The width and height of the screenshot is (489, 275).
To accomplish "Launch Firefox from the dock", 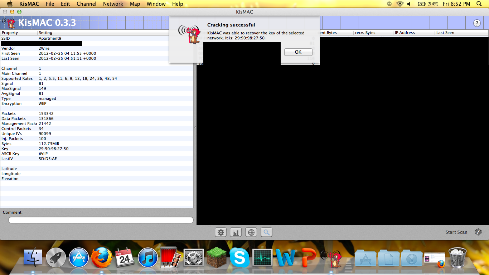I will 102,258.
